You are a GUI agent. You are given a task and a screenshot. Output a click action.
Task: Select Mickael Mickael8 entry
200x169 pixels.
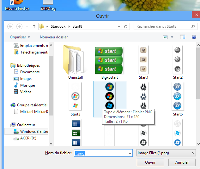pyautogui.click(x=31, y=112)
